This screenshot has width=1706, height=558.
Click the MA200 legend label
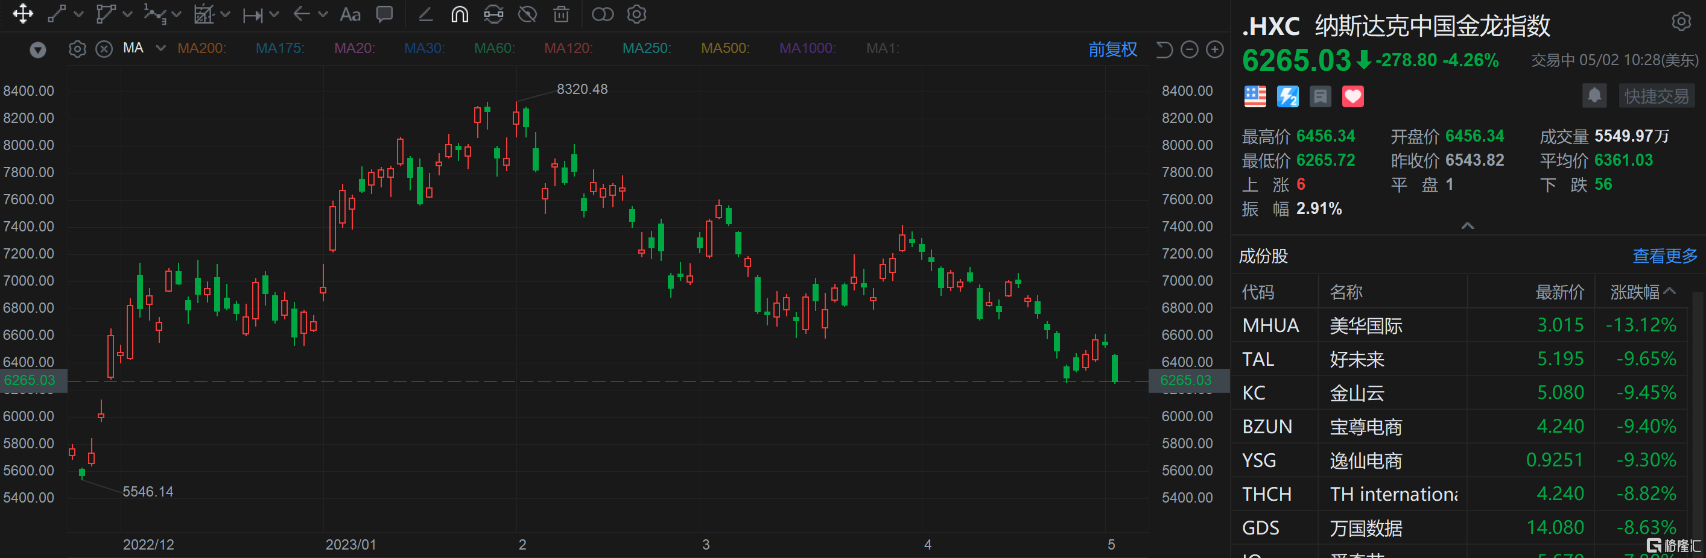201,48
